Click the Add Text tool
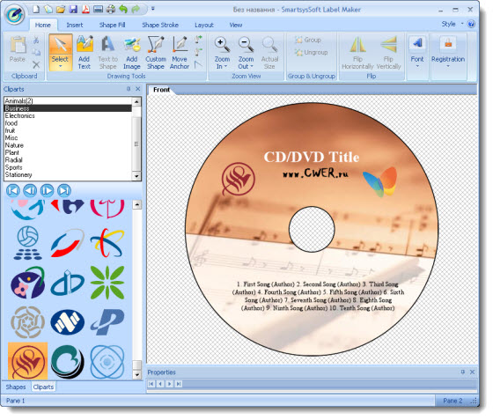The image size is (493, 420). (85, 52)
